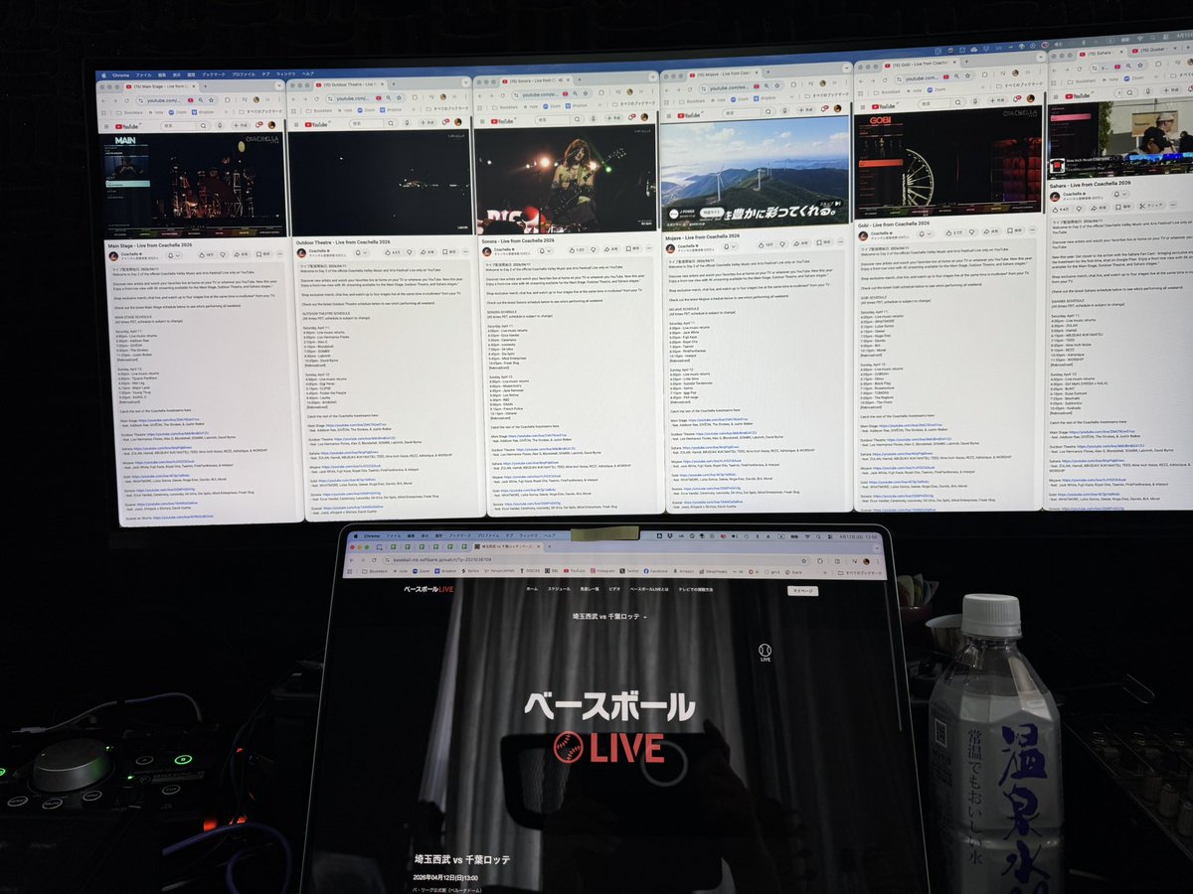Click the マイページ button on laptop
The height and width of the screenshot is (894, 1193).
[x=802, y=590]
